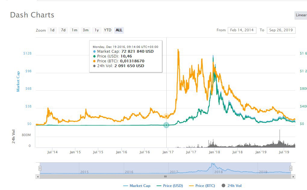Image resolution: width=307 pixels, height=190 pixels.
Task: Toggle 24h Vol series in legend
Action: (232, 185)
